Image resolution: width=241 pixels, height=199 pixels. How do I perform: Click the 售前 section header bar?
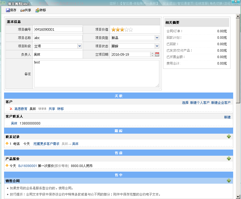[119, 153]
